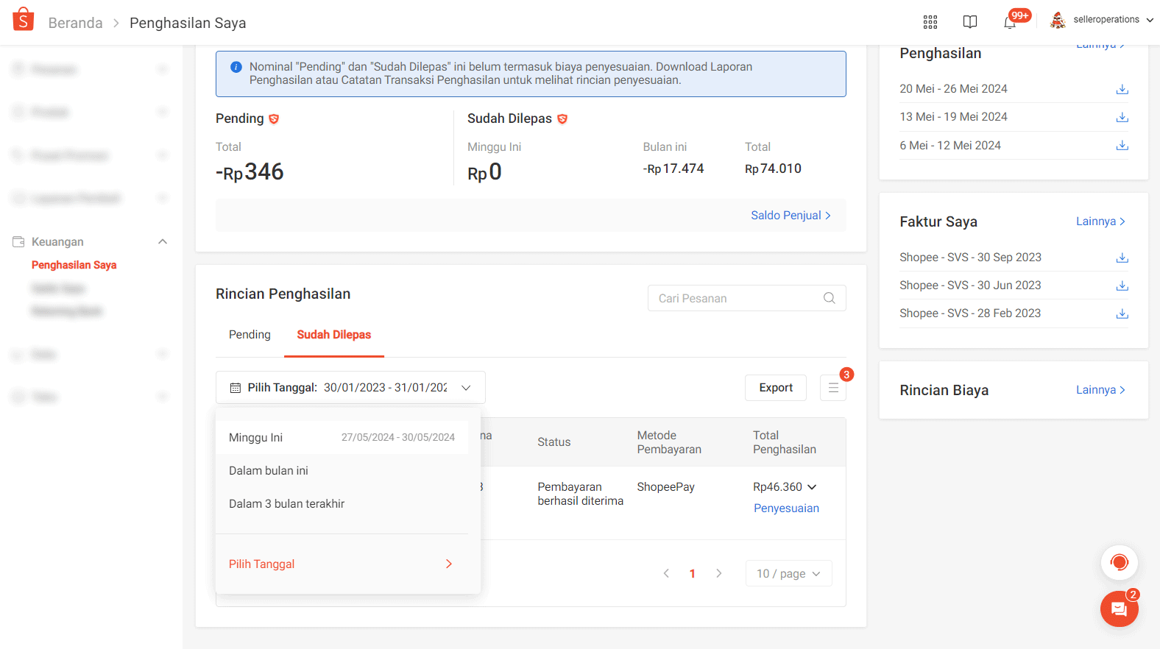1160x649 pixels.
Task: Open the chat bubble icon with badge
Action: (x=1119, y=609)
